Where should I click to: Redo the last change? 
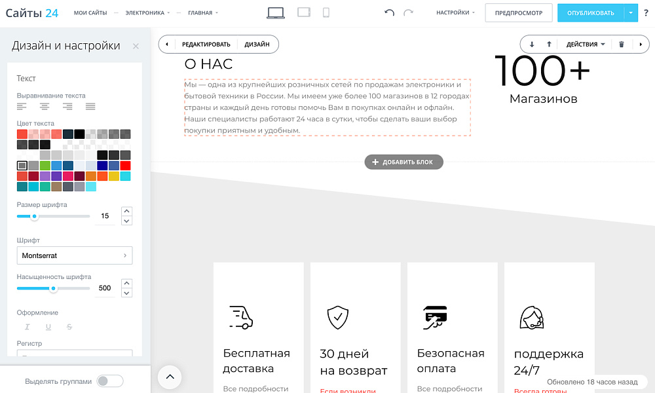pyautogui.click(x=408, y=11)
